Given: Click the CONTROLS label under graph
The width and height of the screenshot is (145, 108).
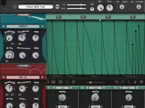Looking at the screenshot, I should click(x=131, y=76).
